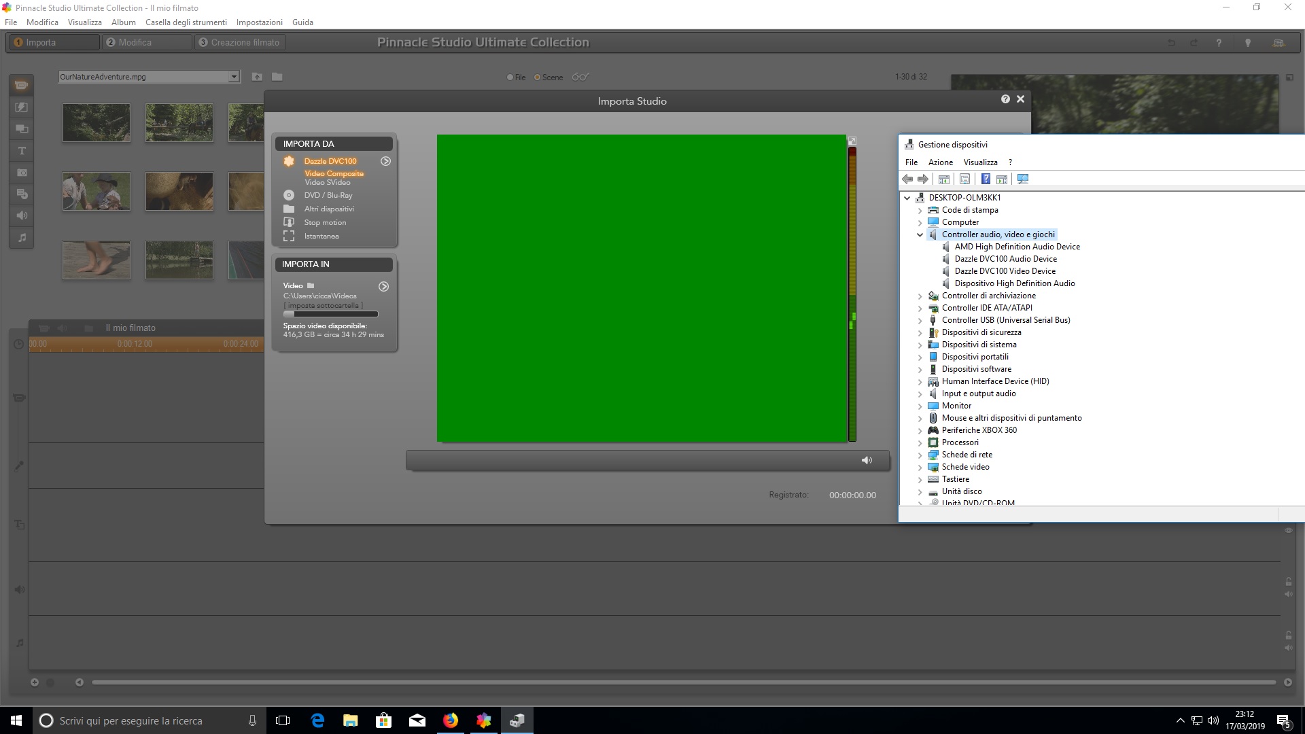Toggle preview audio speaker icon

(x=867, y=460)
